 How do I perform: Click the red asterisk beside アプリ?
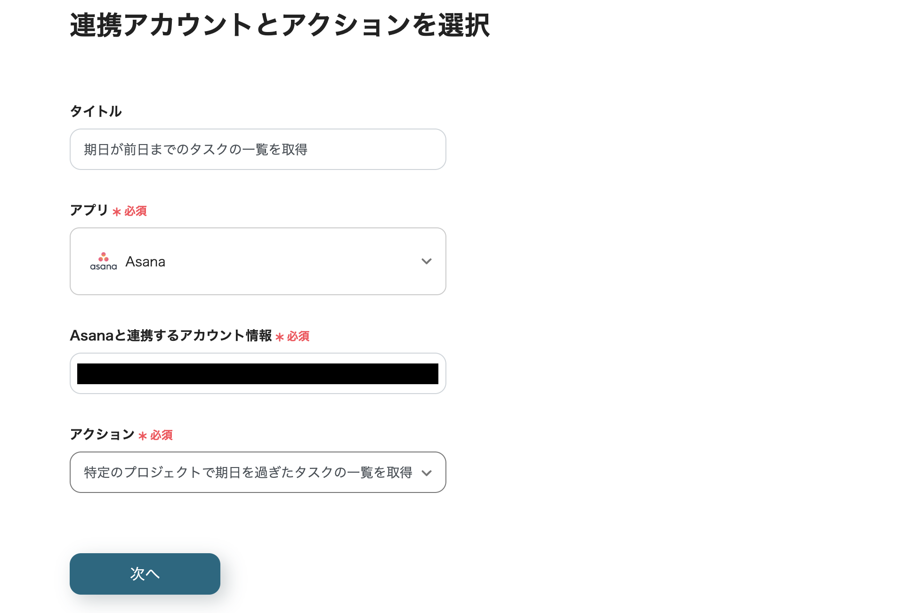pos(117,211)
